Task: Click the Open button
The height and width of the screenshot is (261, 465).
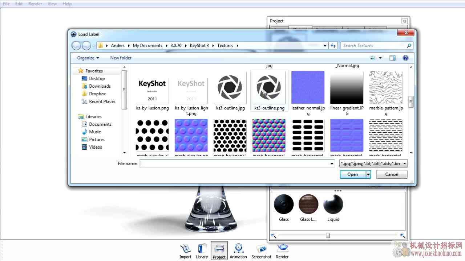Action: point(352,174)
